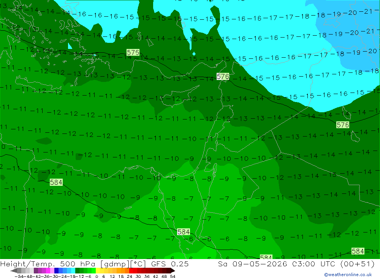Image resolution: width=380 pixels, height=278 pixels.
Task: Click the '36' value under the color scale
Action: click(x=147, y=276)
